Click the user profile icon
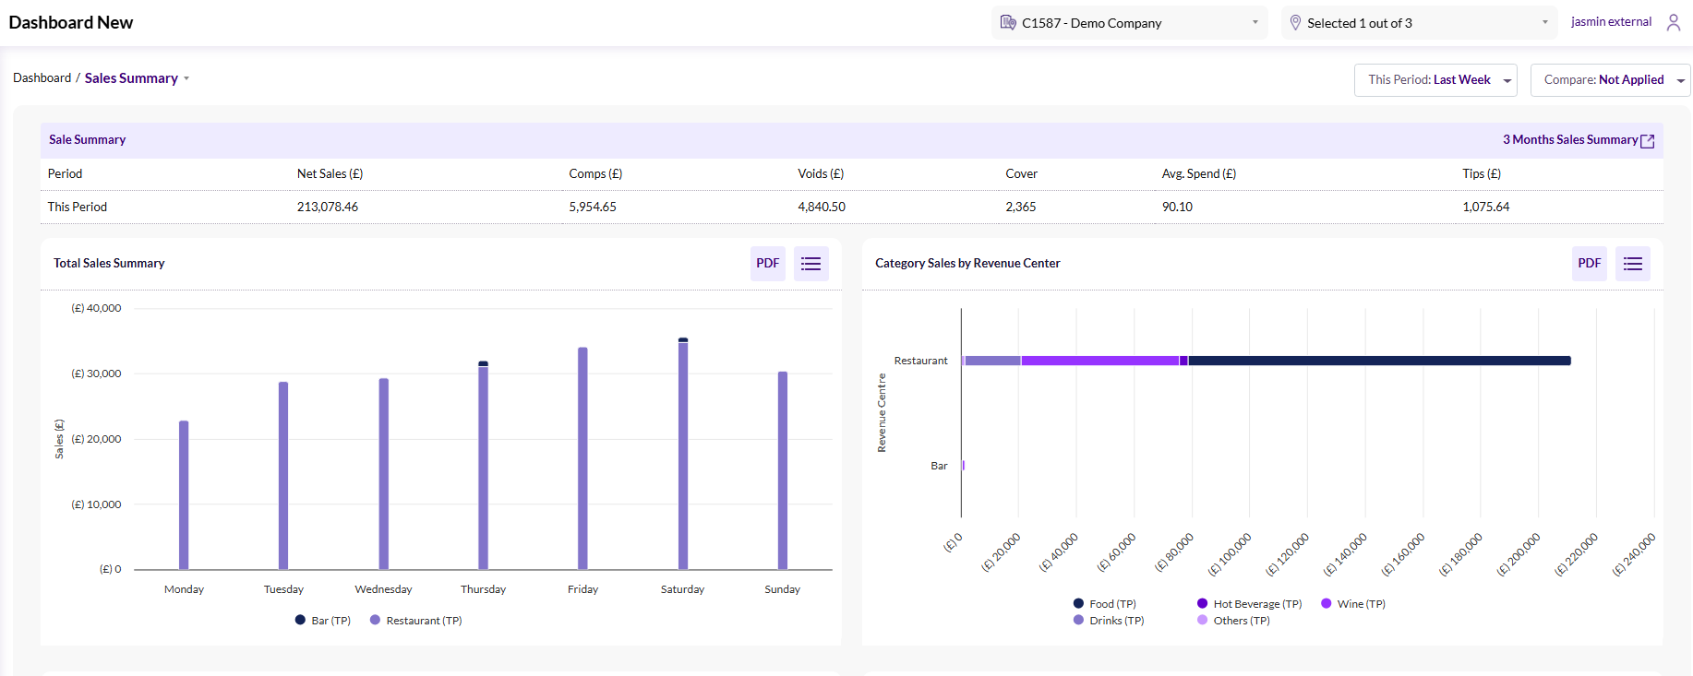 [x=1673, y=23]
